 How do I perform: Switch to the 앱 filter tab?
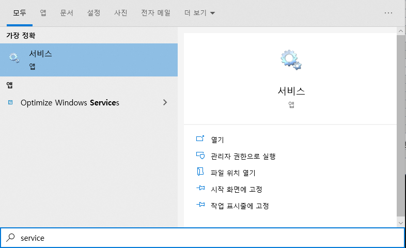(43, 13)
